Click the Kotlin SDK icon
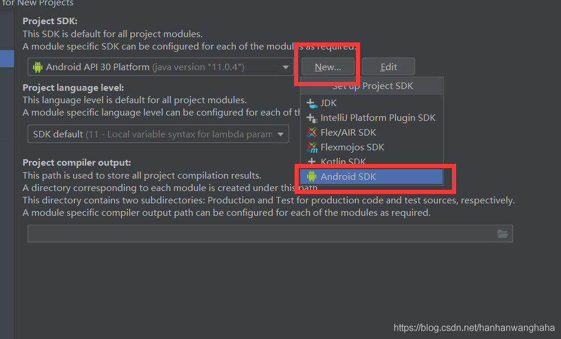Viewport: 561px width, 339px height. point(312,162)
